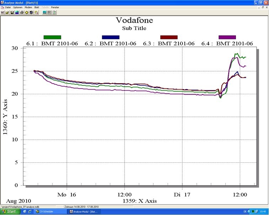
Task: Click the greyed-out Tabelle menu
Action: coord(45,7)
